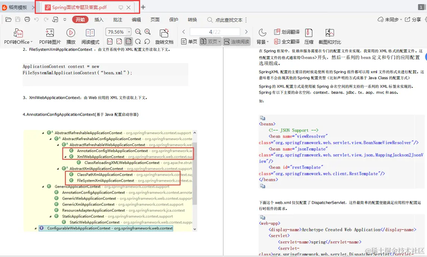The image size is (427, 257).
Task: Click the 分享 share button
Action: pyautogui.click(x=413, y=19)
